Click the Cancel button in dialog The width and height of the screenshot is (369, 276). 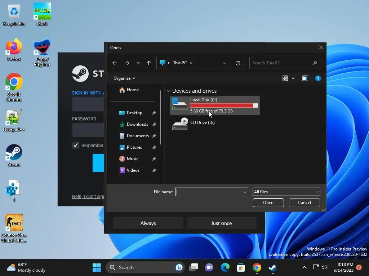tap(304, 203)
